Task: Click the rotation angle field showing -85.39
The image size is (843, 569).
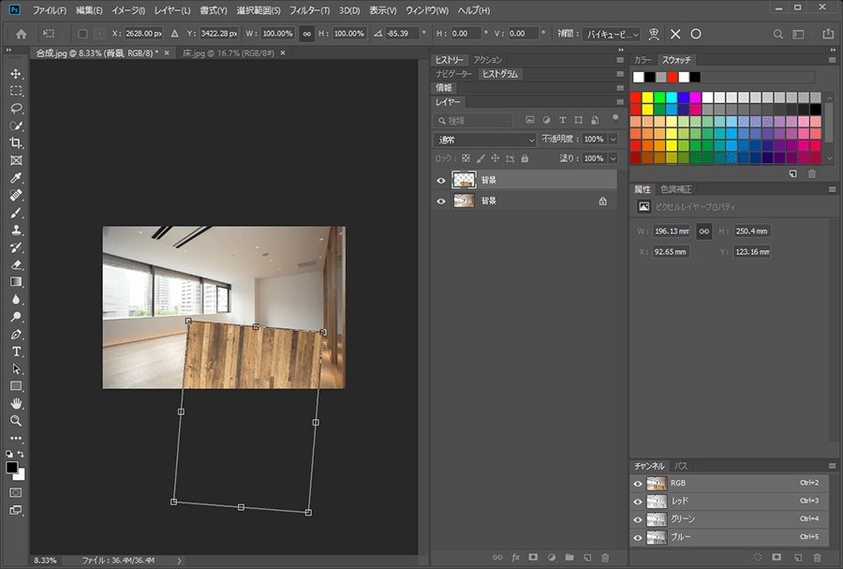Action: [x=401, y=34]
